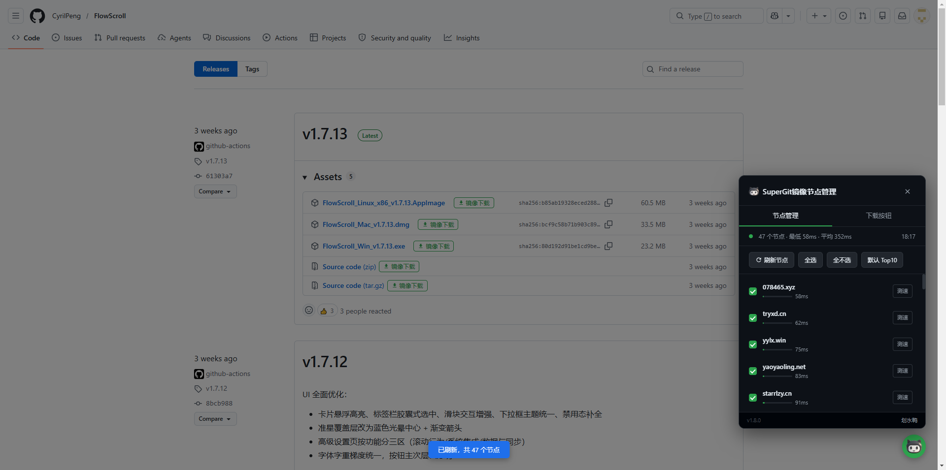The height and width of the screenshot is (470, 946).
Task: Open the Actions tab
Action: click(x=280, y=38)
